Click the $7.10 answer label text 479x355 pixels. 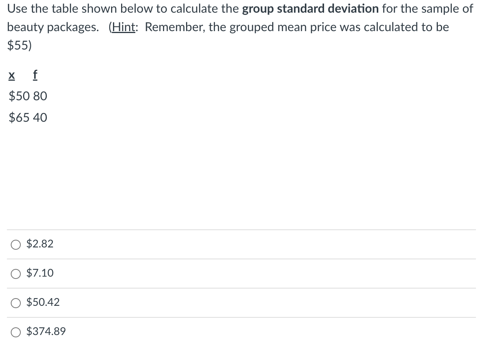point(39,274)
